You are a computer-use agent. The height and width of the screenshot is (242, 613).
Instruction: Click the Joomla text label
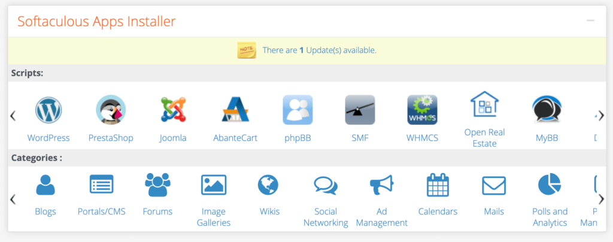click(x=173, y=138)
